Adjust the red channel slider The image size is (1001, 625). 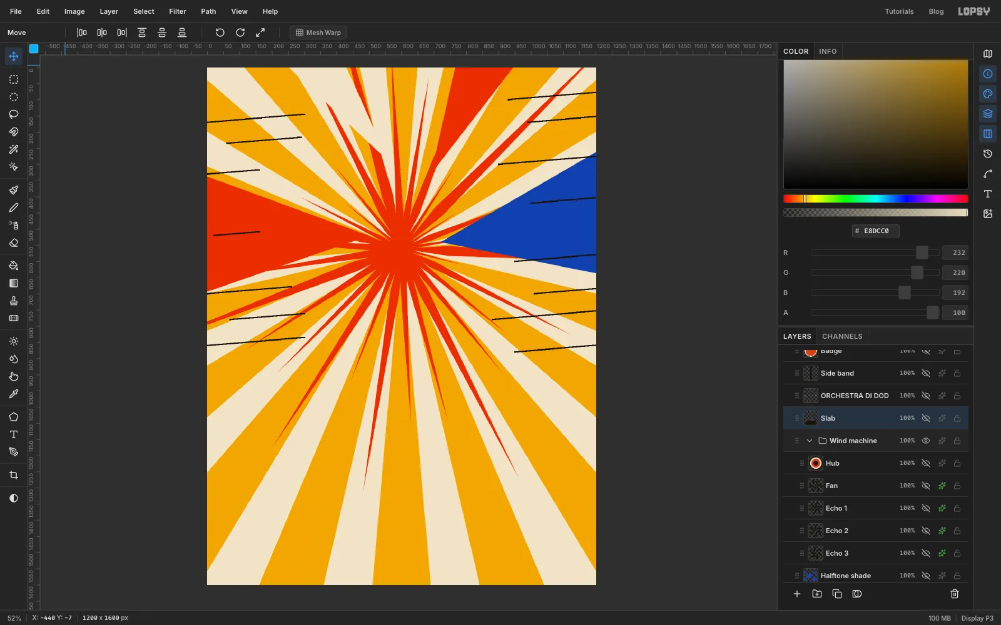pyautogui.click(x=875, y=252)
